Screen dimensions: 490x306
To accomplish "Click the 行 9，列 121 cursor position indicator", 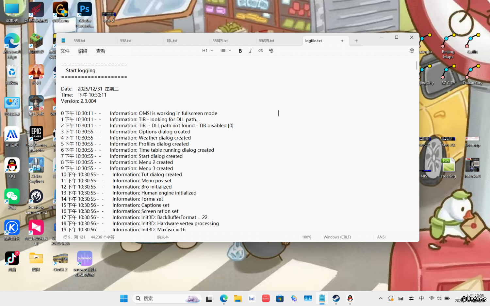I will [74, 237].
